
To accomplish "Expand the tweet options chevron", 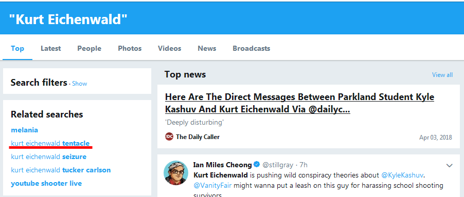I will coord(449,165).
